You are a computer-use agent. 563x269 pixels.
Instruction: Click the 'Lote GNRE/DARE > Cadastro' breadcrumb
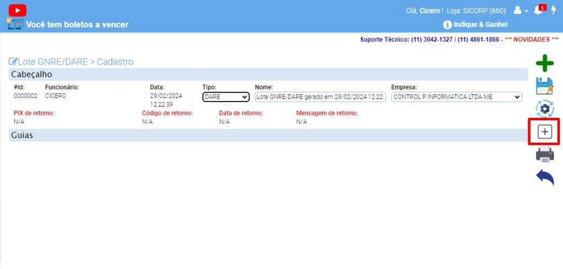[75, 62]
